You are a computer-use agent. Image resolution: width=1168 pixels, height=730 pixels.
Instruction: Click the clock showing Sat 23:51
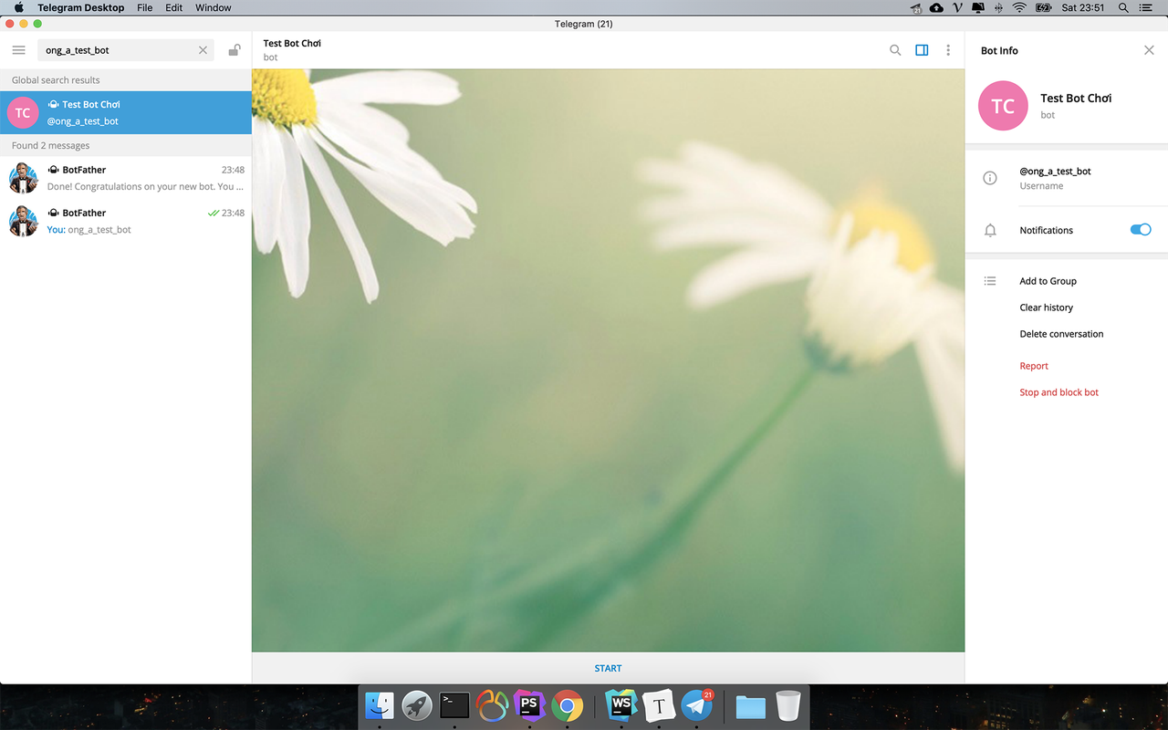click(x=1083, y=7)
